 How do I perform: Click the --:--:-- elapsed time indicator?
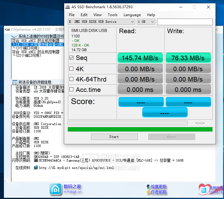coord(200,123)
